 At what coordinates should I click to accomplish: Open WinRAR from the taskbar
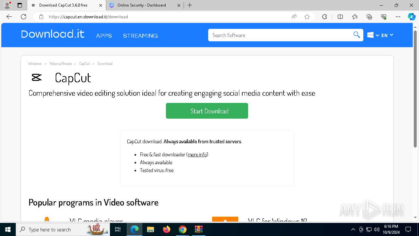tap(199, 229)
